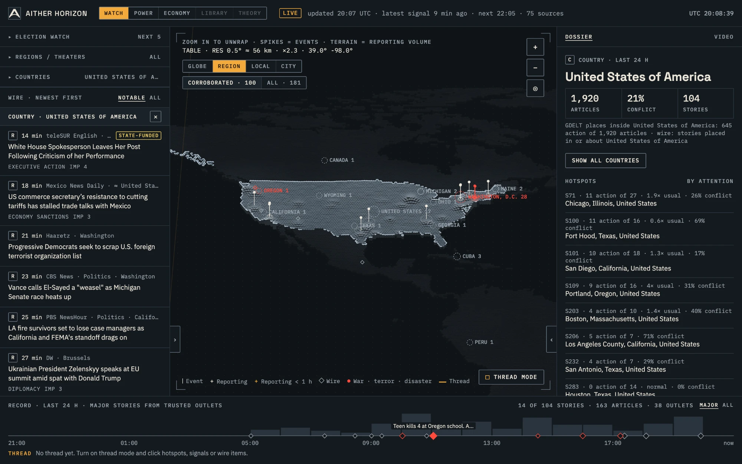The image size is (742, 464).
Task: Click the Aither Horizon logo icon
Action: point(14,13)
